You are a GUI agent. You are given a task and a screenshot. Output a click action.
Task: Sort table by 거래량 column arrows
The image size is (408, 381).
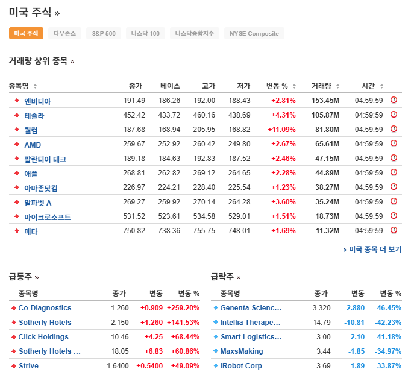click(337, 86)
